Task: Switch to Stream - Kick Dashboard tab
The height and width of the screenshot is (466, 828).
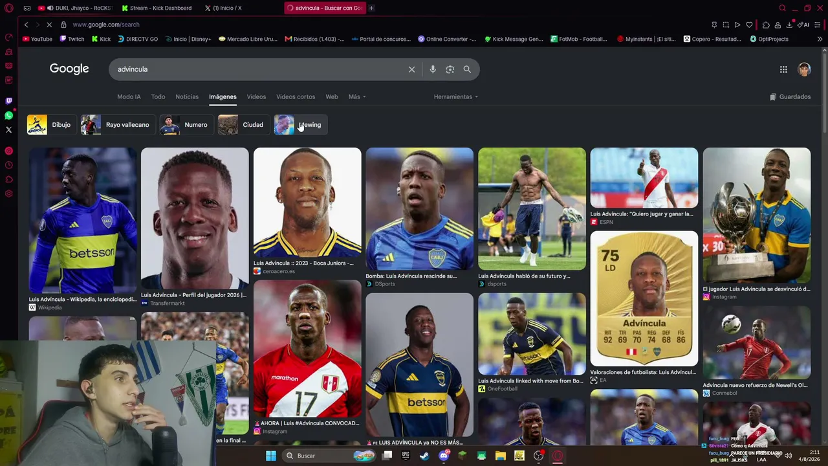Action: coord(157,8)
